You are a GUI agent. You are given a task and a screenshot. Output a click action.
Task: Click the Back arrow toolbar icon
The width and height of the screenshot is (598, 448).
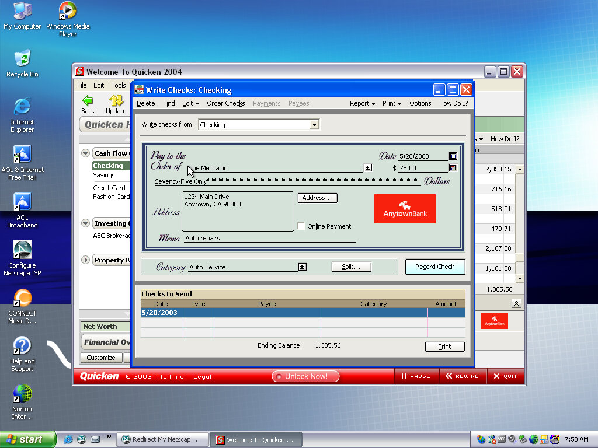click(x=88, y=101)
